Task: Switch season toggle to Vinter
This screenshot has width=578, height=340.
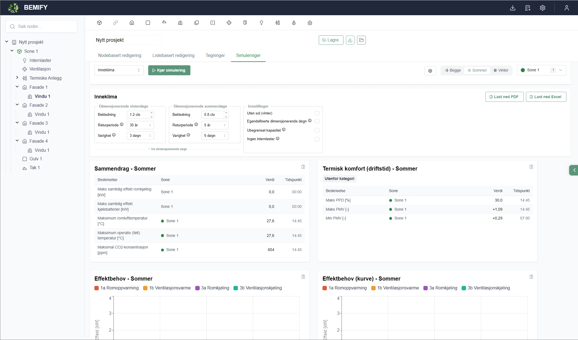Action: [x=501, y=70]
